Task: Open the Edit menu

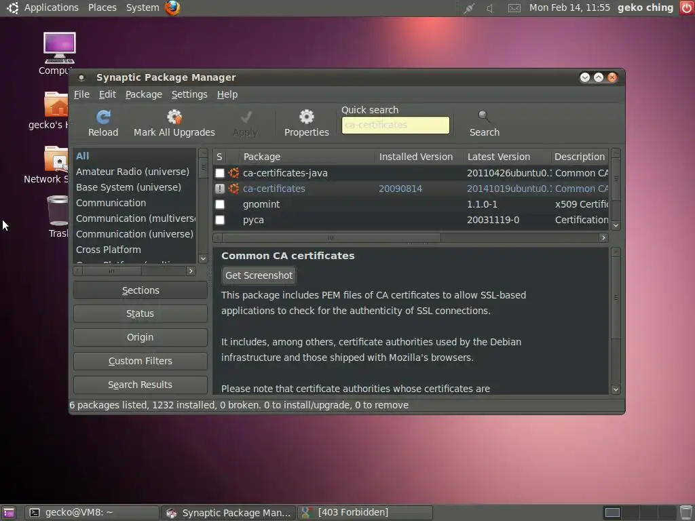Action: coord(107,94)
